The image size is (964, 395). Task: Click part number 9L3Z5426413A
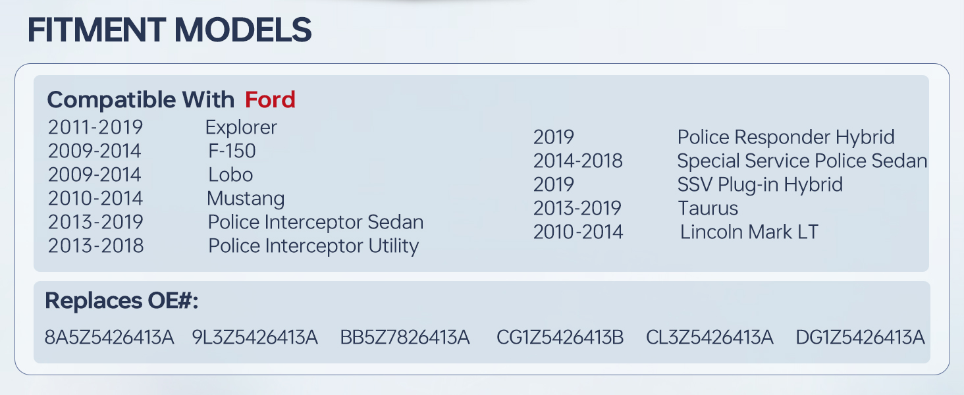(255, 338)
